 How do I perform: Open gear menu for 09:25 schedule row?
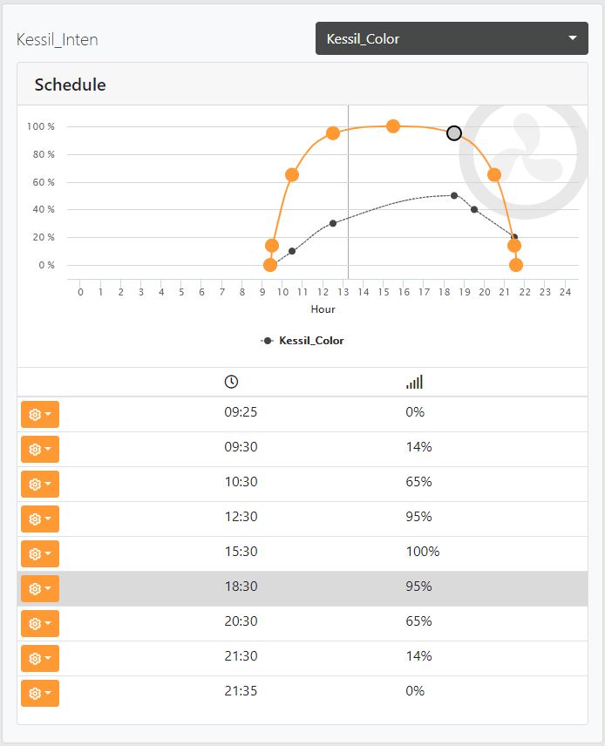click(40, 414)
